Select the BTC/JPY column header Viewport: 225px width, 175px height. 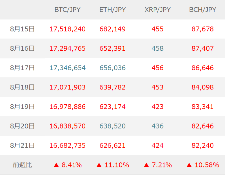pos(67,10)
